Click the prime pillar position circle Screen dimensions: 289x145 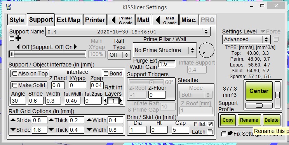click(207, 50)
